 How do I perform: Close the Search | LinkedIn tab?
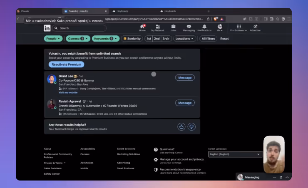106,11
